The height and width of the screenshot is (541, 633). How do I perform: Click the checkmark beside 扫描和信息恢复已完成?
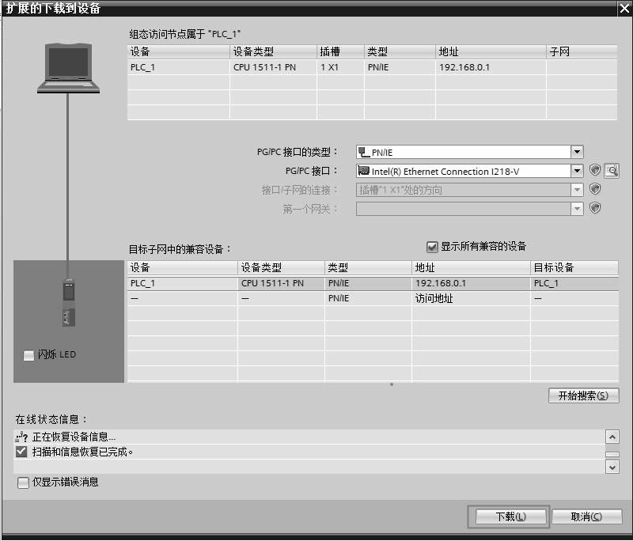click(21, 452)
